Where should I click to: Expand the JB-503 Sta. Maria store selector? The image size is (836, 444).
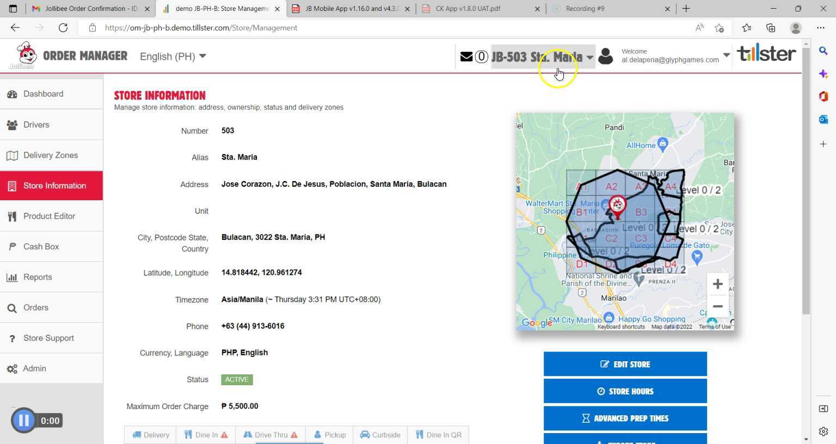pos(542,57)
